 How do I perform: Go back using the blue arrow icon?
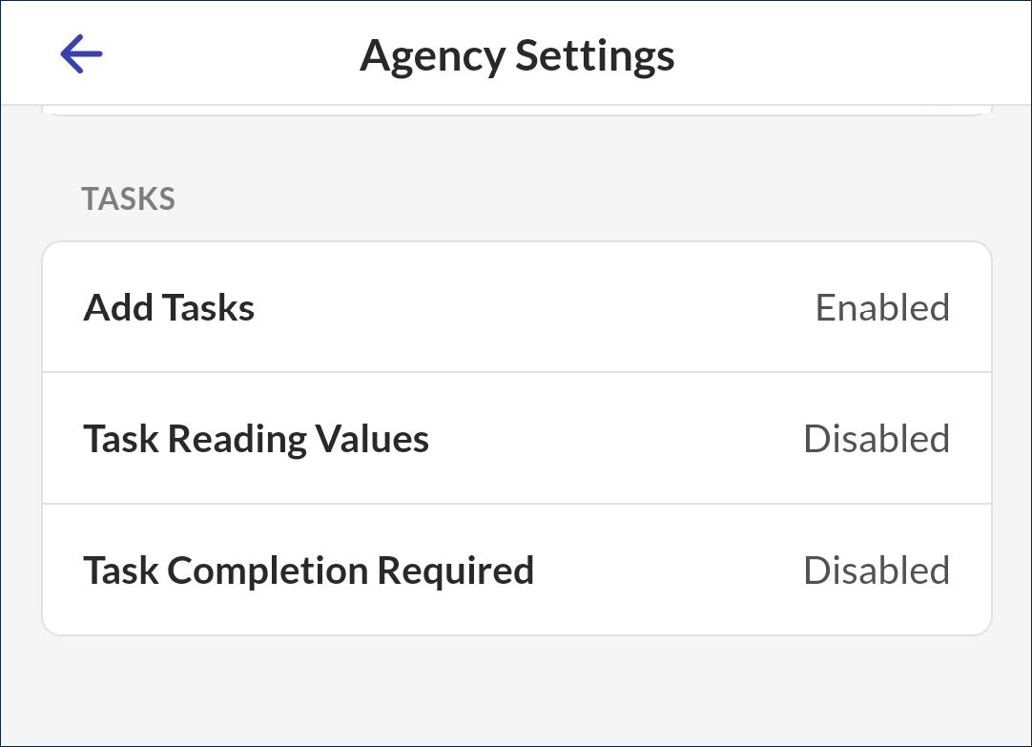tap(81, 54)
